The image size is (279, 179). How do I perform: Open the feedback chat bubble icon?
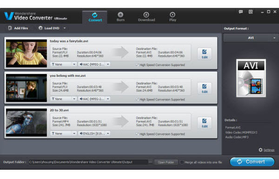coord(241,12)
